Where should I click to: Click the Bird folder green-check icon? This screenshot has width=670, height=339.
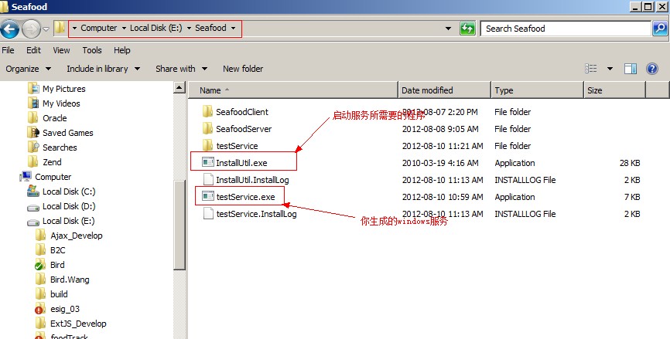pos(40,265)
